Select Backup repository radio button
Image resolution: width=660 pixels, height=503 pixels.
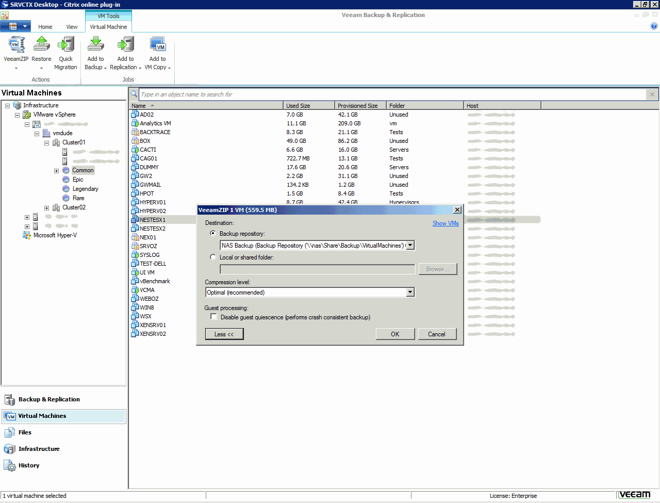pos(213,233)
